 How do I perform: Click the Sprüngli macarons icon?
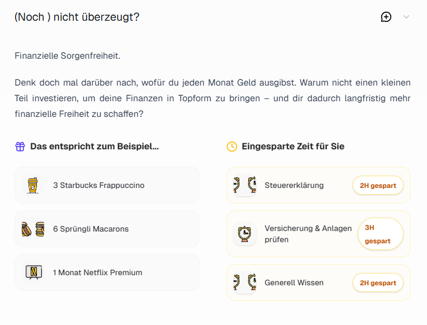click(33, 229)
